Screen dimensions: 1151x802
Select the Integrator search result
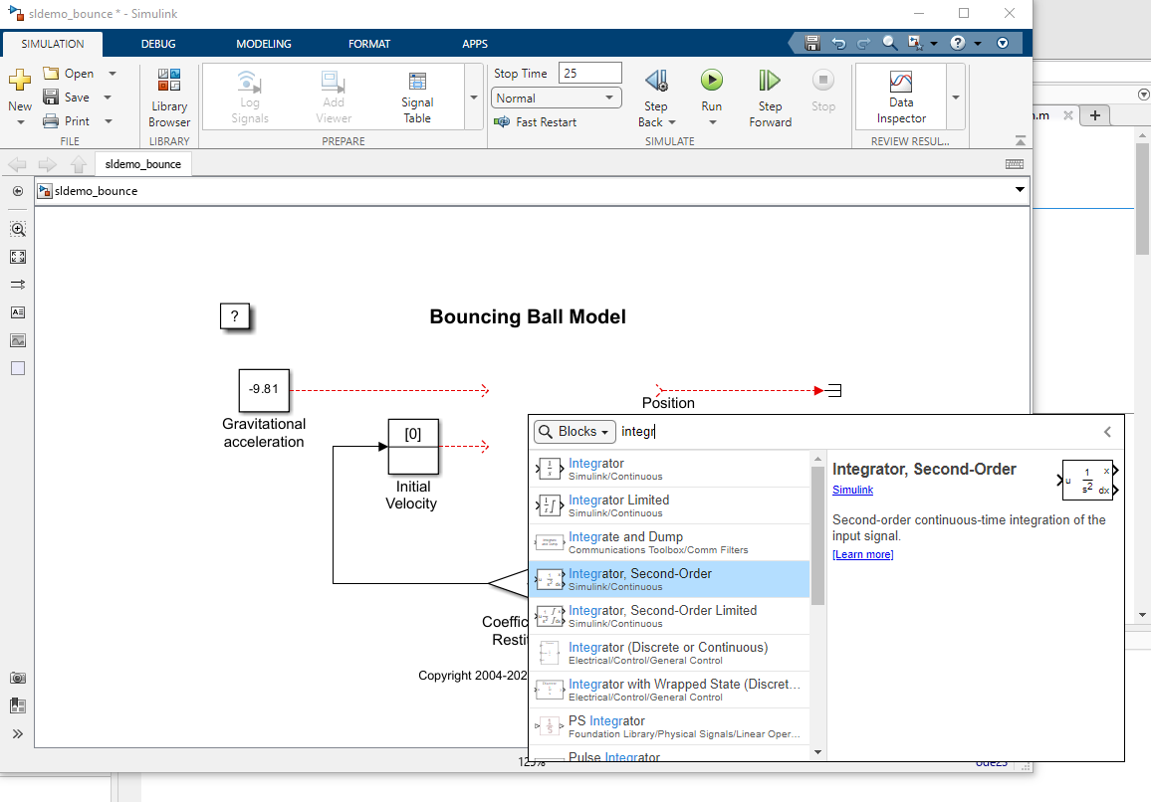click(669, 469)
